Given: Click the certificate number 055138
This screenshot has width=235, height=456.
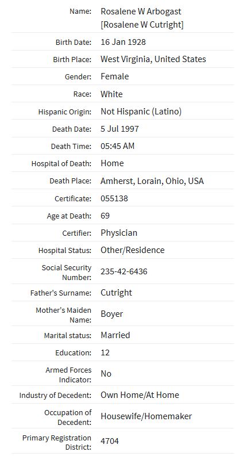Looking at the screenshot, I should tap(114, 198).
